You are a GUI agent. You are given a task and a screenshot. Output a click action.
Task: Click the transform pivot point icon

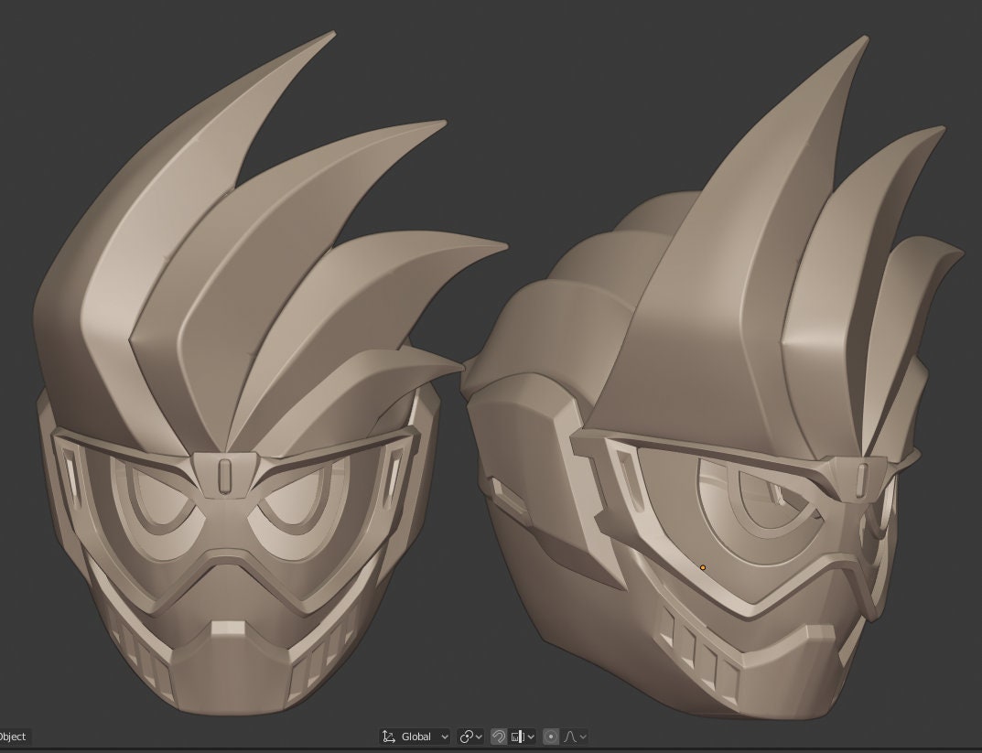[467, 736]
